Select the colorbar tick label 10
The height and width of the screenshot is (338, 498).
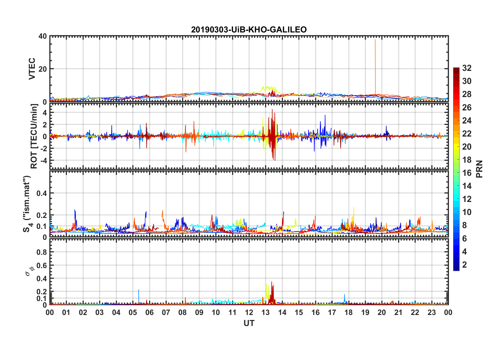coord(467,212)
